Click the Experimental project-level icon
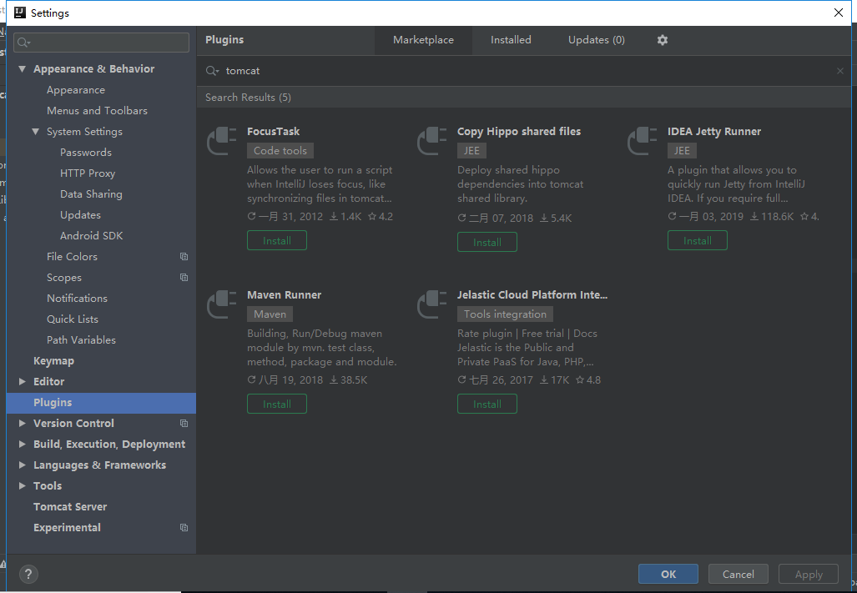857x593 pixels. click(184, 527)
